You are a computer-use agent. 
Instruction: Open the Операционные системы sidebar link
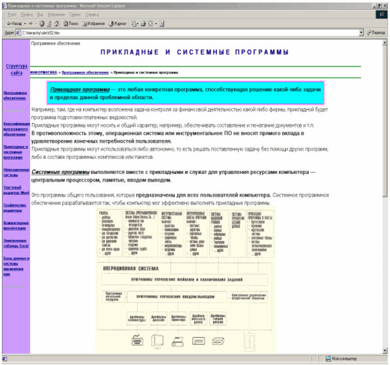pos(15,172)
